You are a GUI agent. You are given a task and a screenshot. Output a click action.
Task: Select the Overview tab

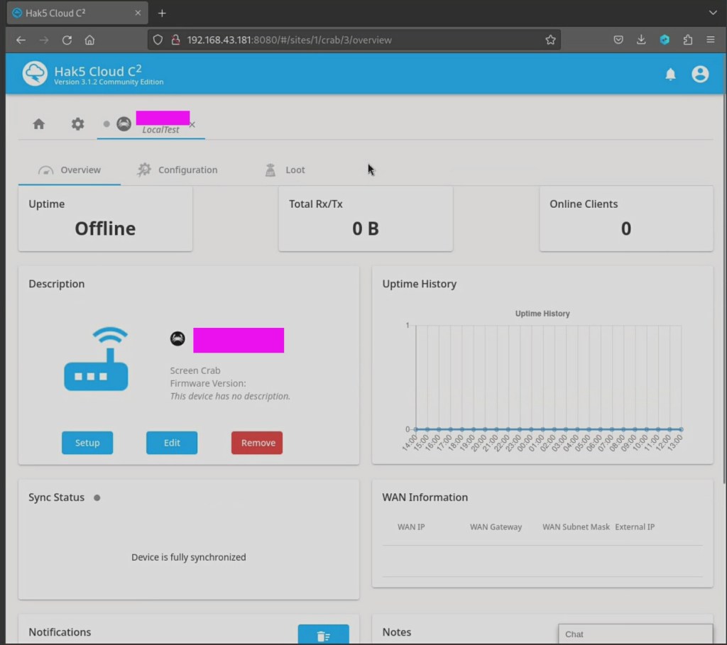coord(70,170)
